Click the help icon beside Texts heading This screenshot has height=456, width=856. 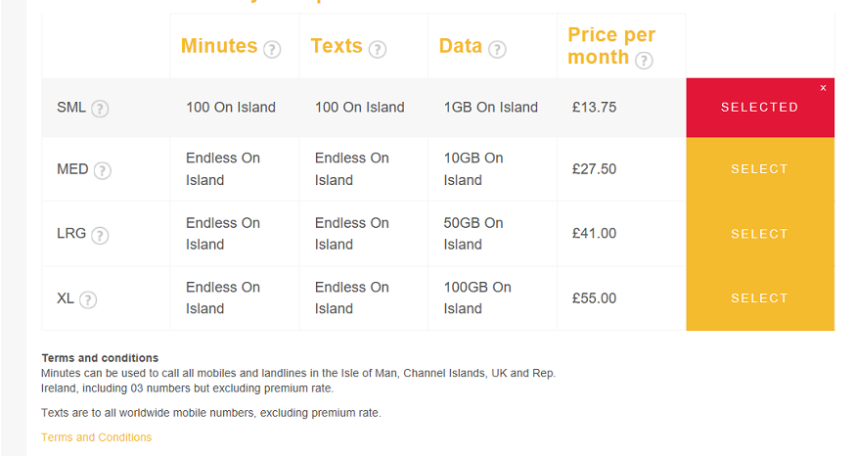(x=378, y=50)
